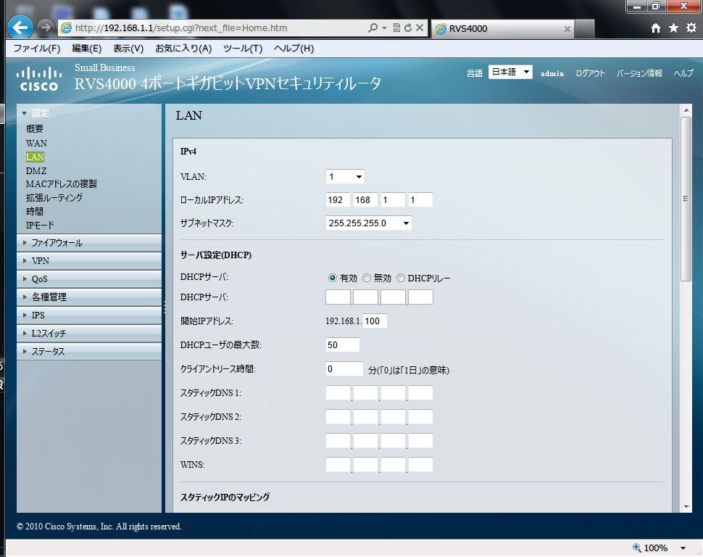
Task: Select the 無効 DHCP server radio button
Action: pyautogui.click(x=366, y=278)
